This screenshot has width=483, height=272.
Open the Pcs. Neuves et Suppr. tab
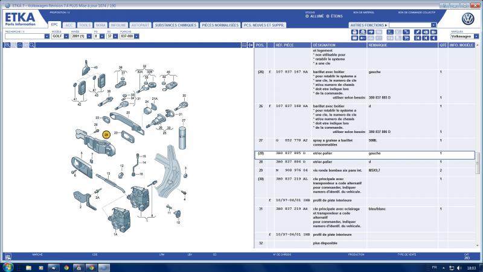tap(264, 25)
